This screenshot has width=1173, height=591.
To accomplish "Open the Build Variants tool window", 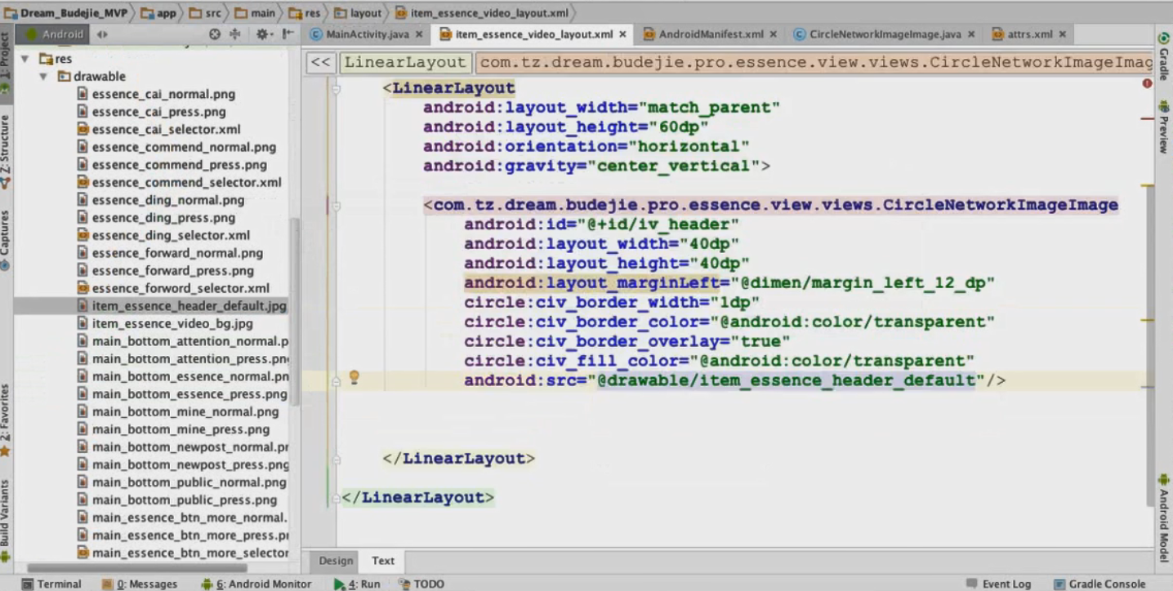I will [7, 520].
